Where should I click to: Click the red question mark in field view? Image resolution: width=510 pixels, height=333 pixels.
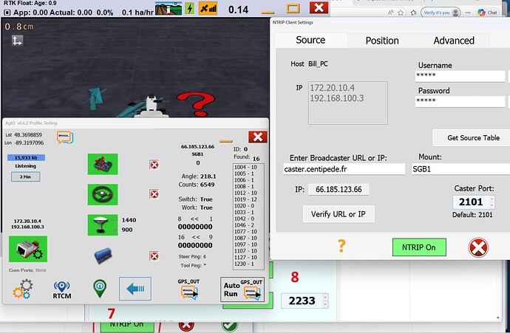tap(196, 103)
